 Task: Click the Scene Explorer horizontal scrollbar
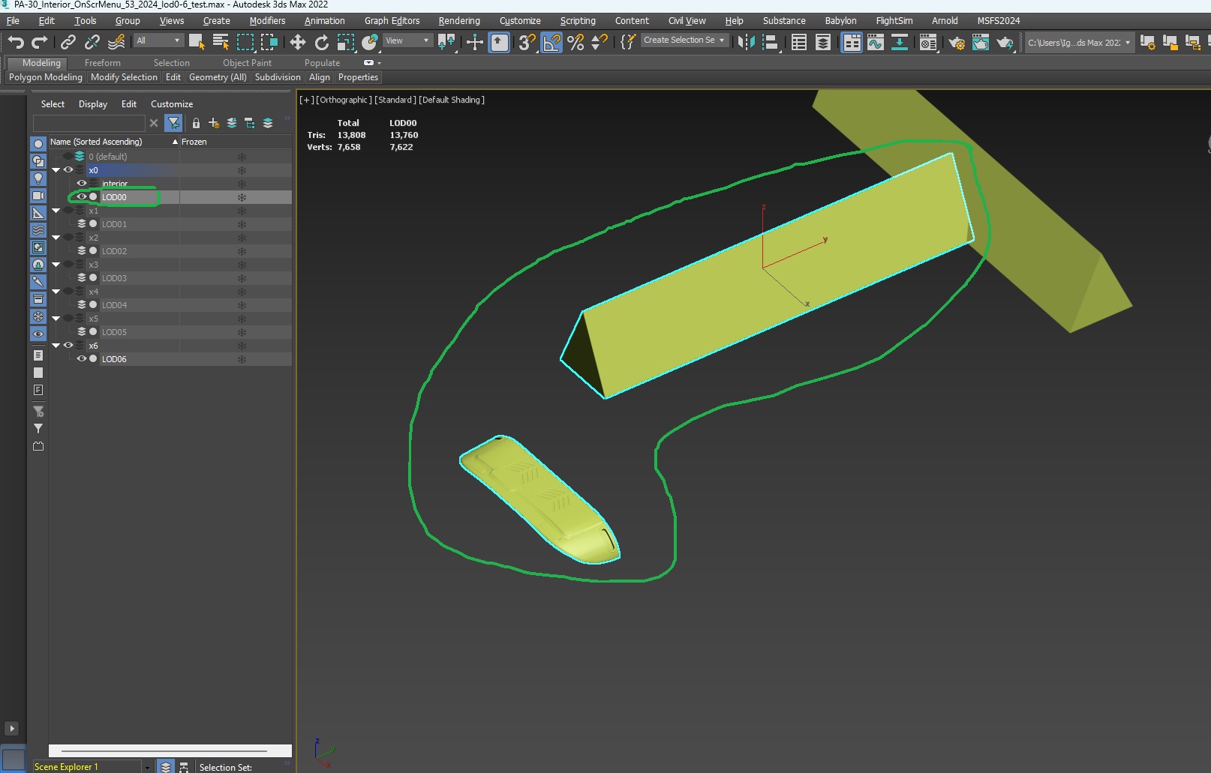[164, 751]
